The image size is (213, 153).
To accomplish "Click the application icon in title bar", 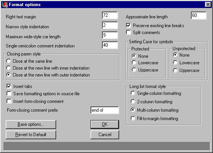I will [x=5, y=5].
